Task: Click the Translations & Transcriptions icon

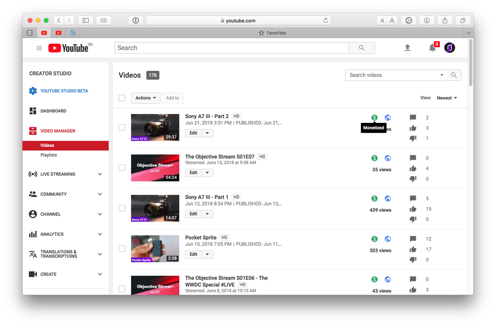Action: (33, 254)
